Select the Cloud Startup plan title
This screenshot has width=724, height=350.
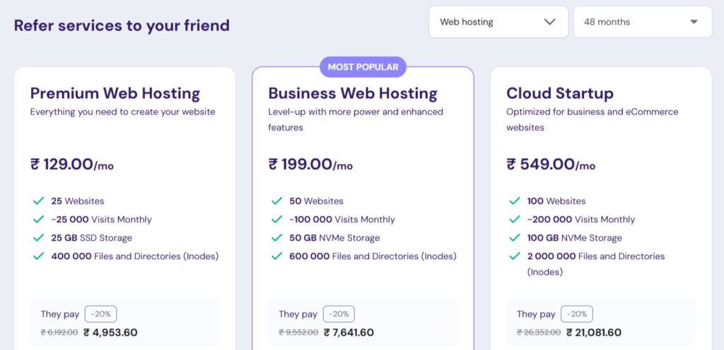pyautogui.click(x=560, y=93)
